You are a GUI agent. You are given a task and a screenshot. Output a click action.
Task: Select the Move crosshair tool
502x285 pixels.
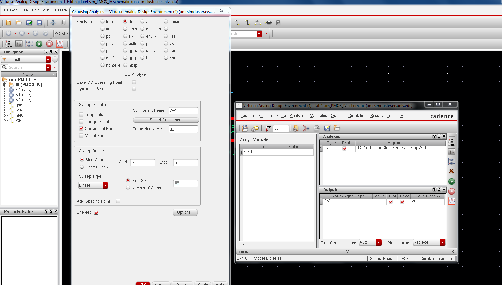point(53,22)
